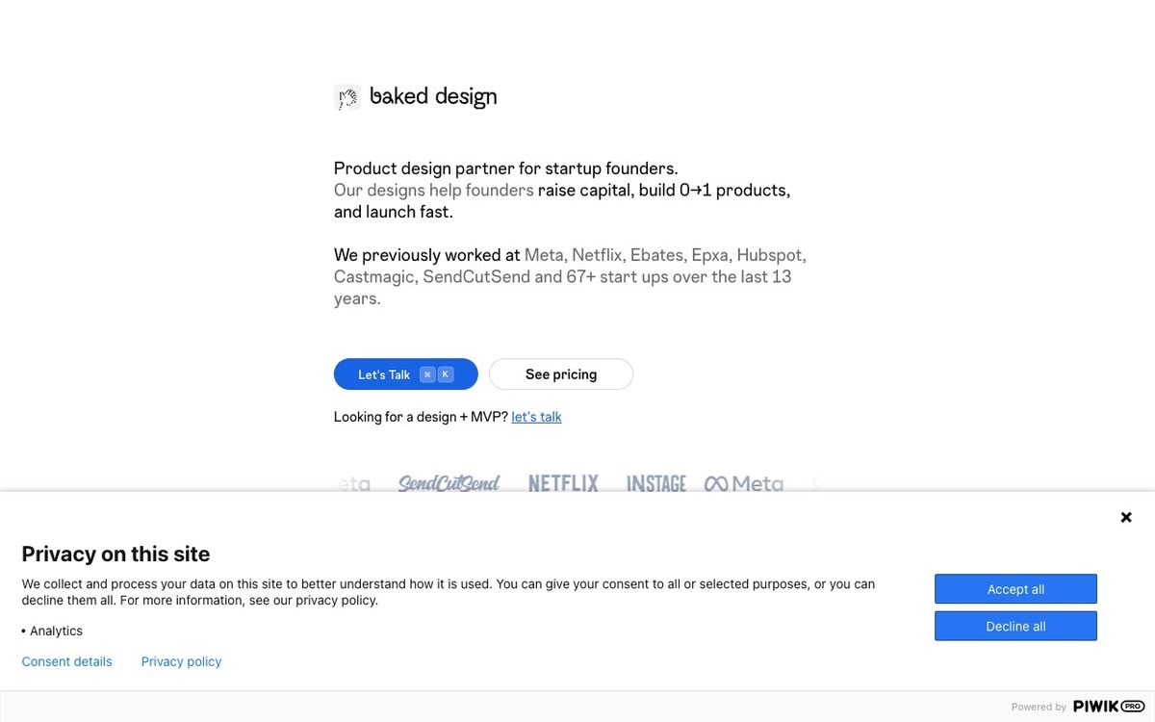Click the Piwik PRO logo
1155x722 pixels.
click(1109, 707)
